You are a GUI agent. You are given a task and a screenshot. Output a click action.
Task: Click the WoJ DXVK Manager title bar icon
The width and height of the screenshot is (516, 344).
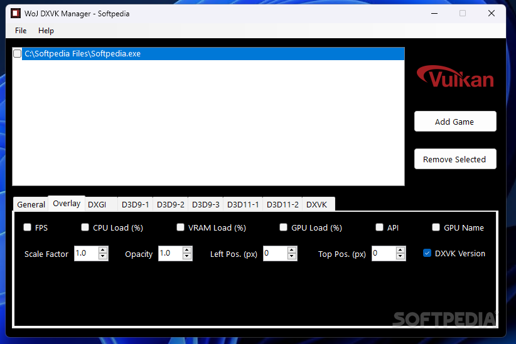pos(16,13)
